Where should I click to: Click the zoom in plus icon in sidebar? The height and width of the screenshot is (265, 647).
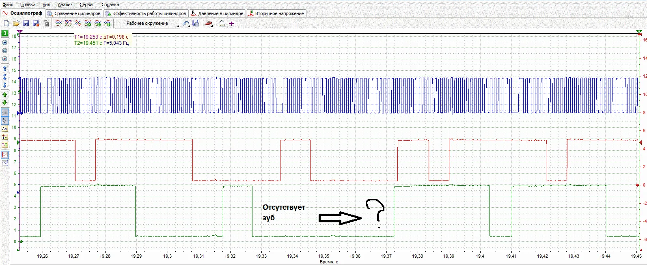(5, 59)
